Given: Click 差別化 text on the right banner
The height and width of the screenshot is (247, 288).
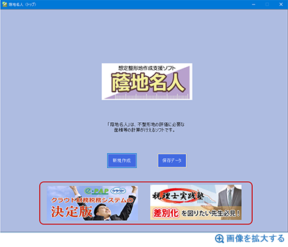Looking at the screenshot, I should 166,213.
